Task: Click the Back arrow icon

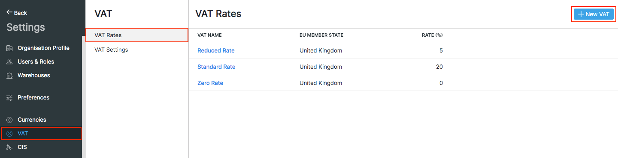Action: click(x=9, y=12)
